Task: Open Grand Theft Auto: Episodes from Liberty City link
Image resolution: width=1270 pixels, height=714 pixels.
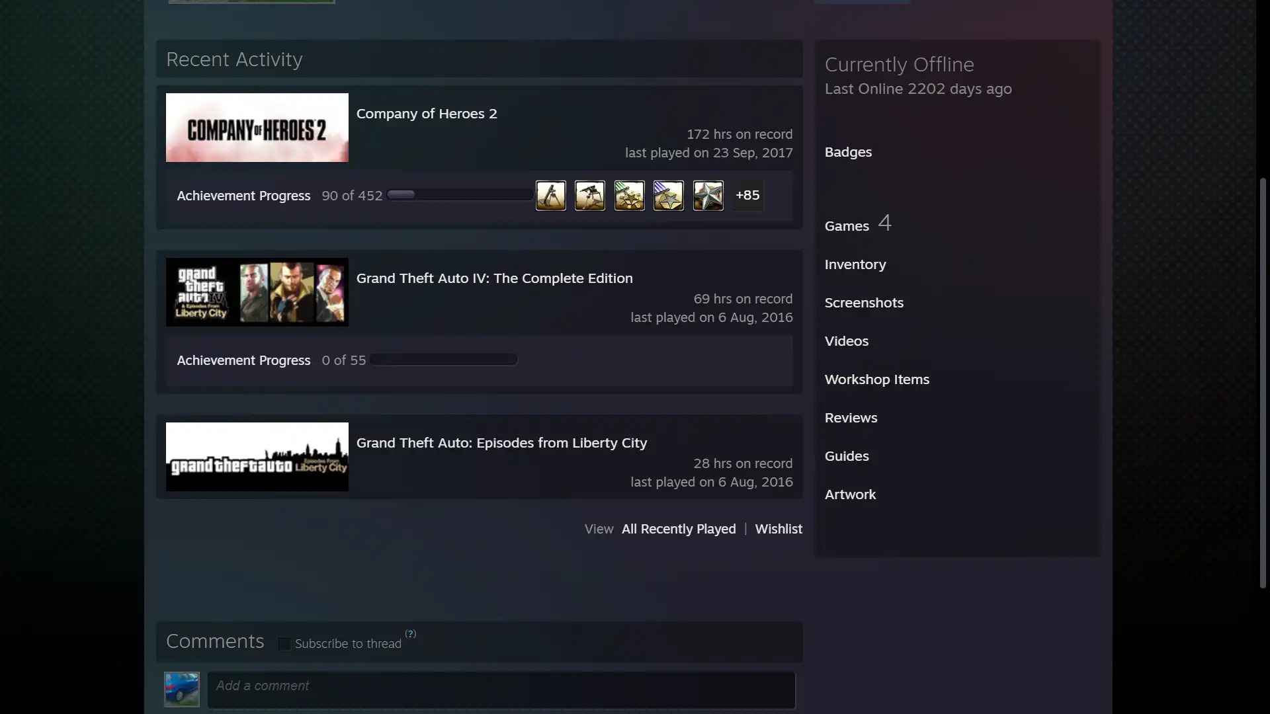Action: point(502,443)
